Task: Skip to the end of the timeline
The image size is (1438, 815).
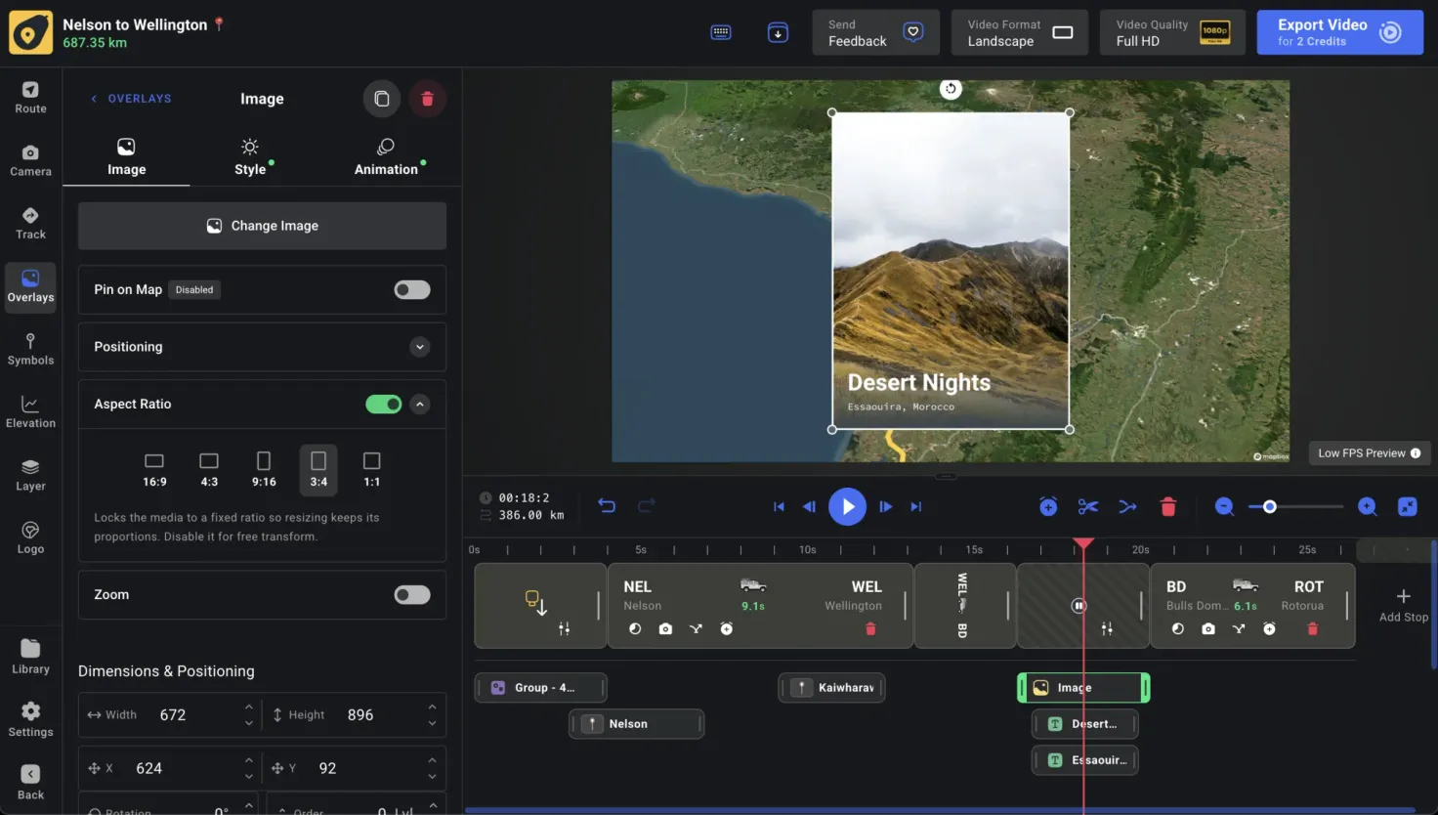Action: pyautogui.click(x=916, y=506)
